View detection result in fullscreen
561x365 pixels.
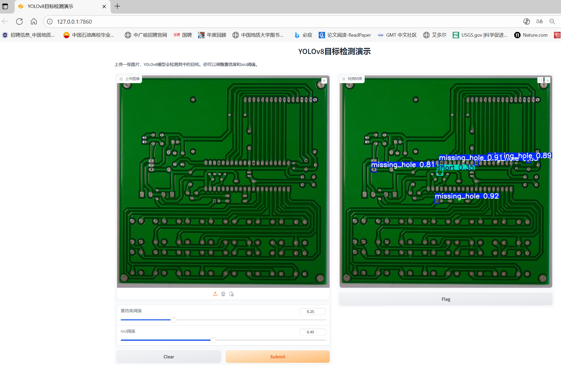click(540, 80)
